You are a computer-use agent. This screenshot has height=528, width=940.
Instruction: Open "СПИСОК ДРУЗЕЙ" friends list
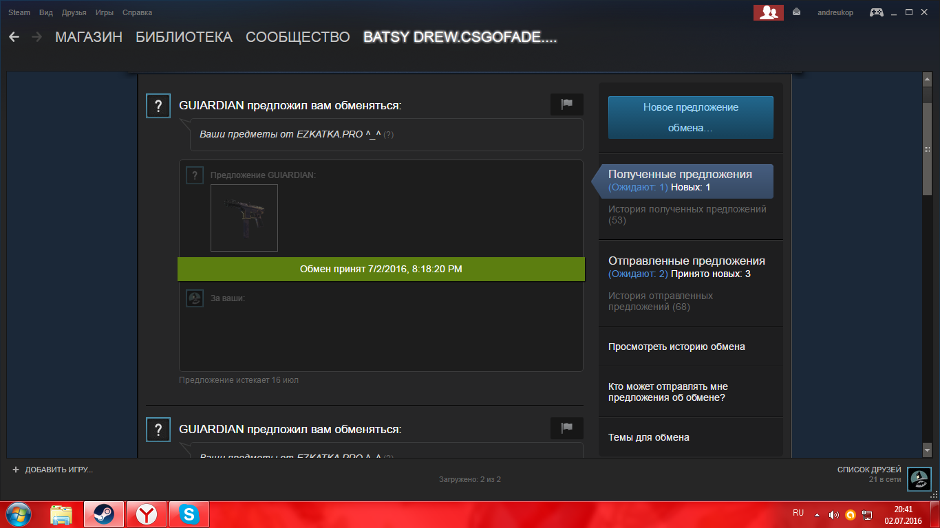coord(869,470)
